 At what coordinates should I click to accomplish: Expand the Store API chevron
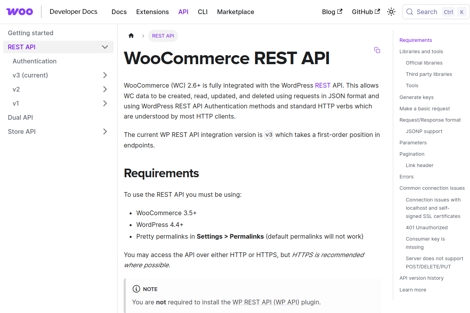tap(105, 131)
